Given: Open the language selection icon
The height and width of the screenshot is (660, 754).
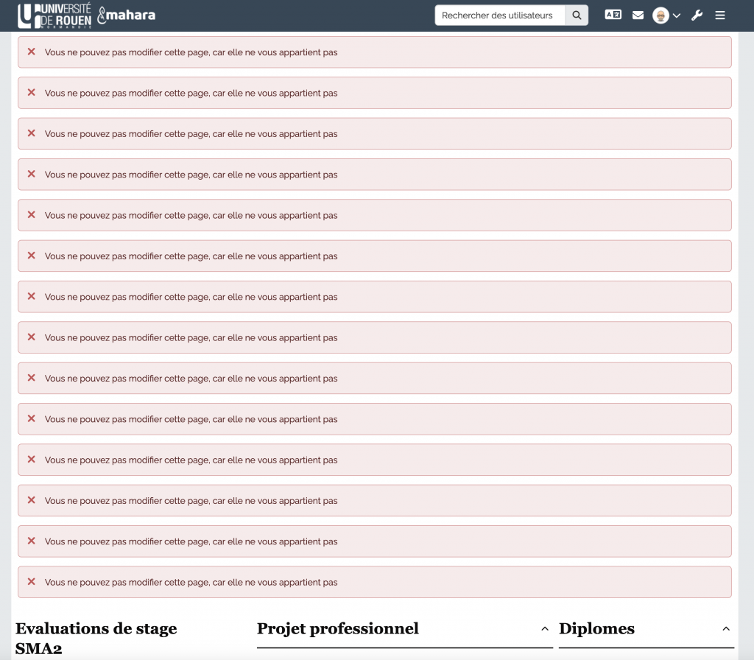Looking at the screenshot, I should point(613,15).
